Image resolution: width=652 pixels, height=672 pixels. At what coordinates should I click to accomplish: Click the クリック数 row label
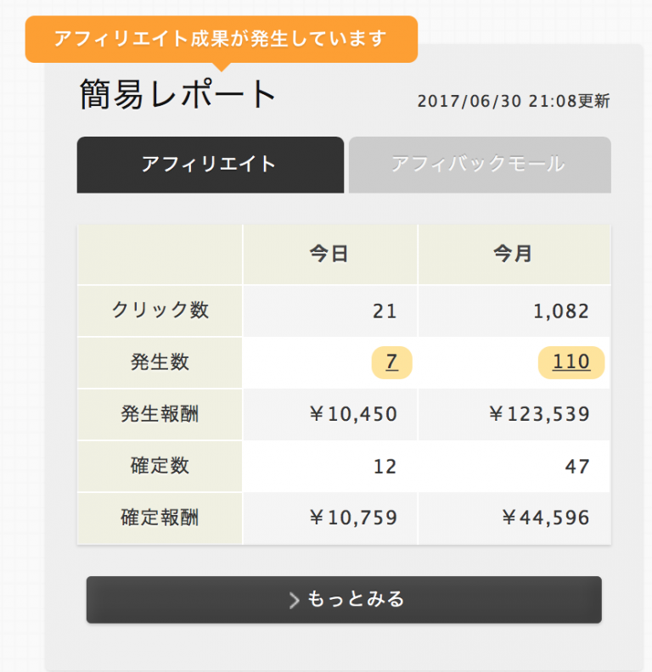point(160,311)
